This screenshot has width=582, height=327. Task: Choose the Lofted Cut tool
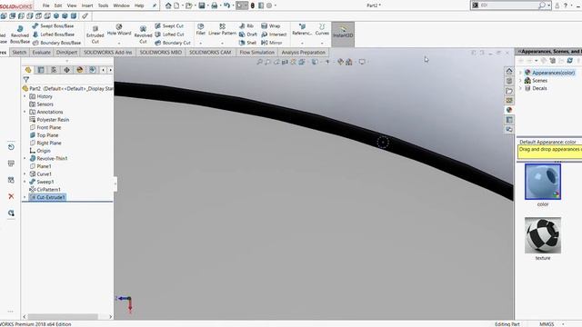[x=169, y=35]
